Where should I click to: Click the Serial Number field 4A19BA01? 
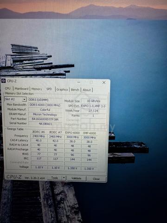coord(45,124)
